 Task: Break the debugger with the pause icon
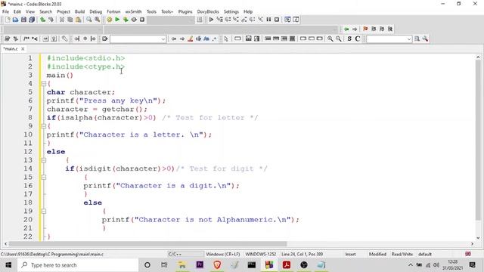click(268, 20)
